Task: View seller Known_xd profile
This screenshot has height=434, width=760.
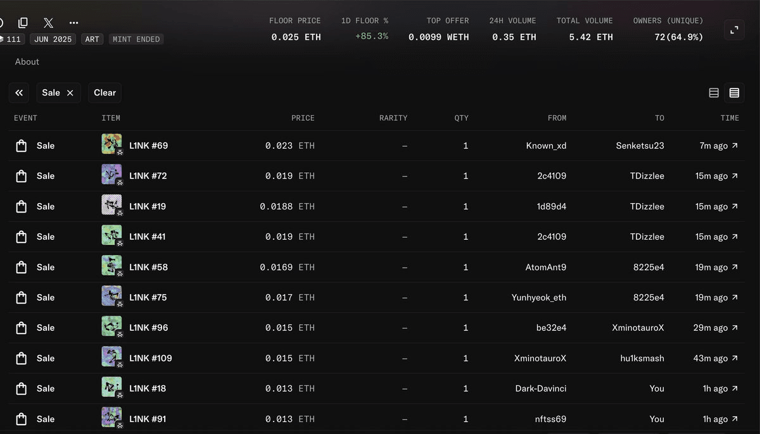Action: [x=546, y=146]
